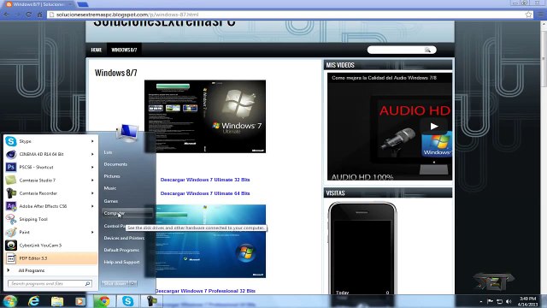Click Windows 7 Ultimate box image

pyautogui.click(x=205, y=116)
